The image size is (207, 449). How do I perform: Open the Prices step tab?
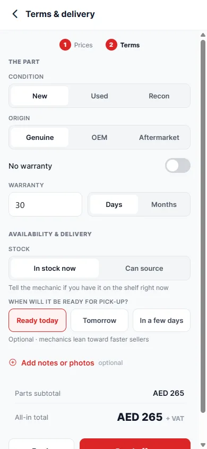pyautogui.click(x=76, y=45)
